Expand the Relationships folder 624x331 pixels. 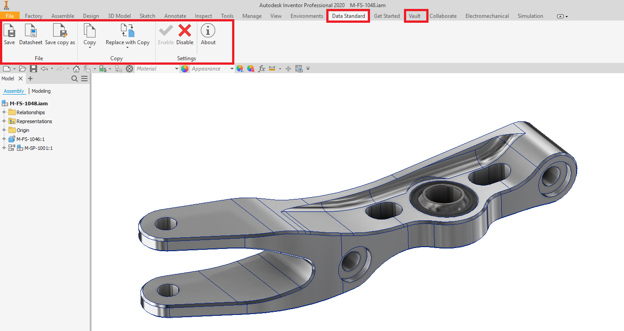[4, 112]
